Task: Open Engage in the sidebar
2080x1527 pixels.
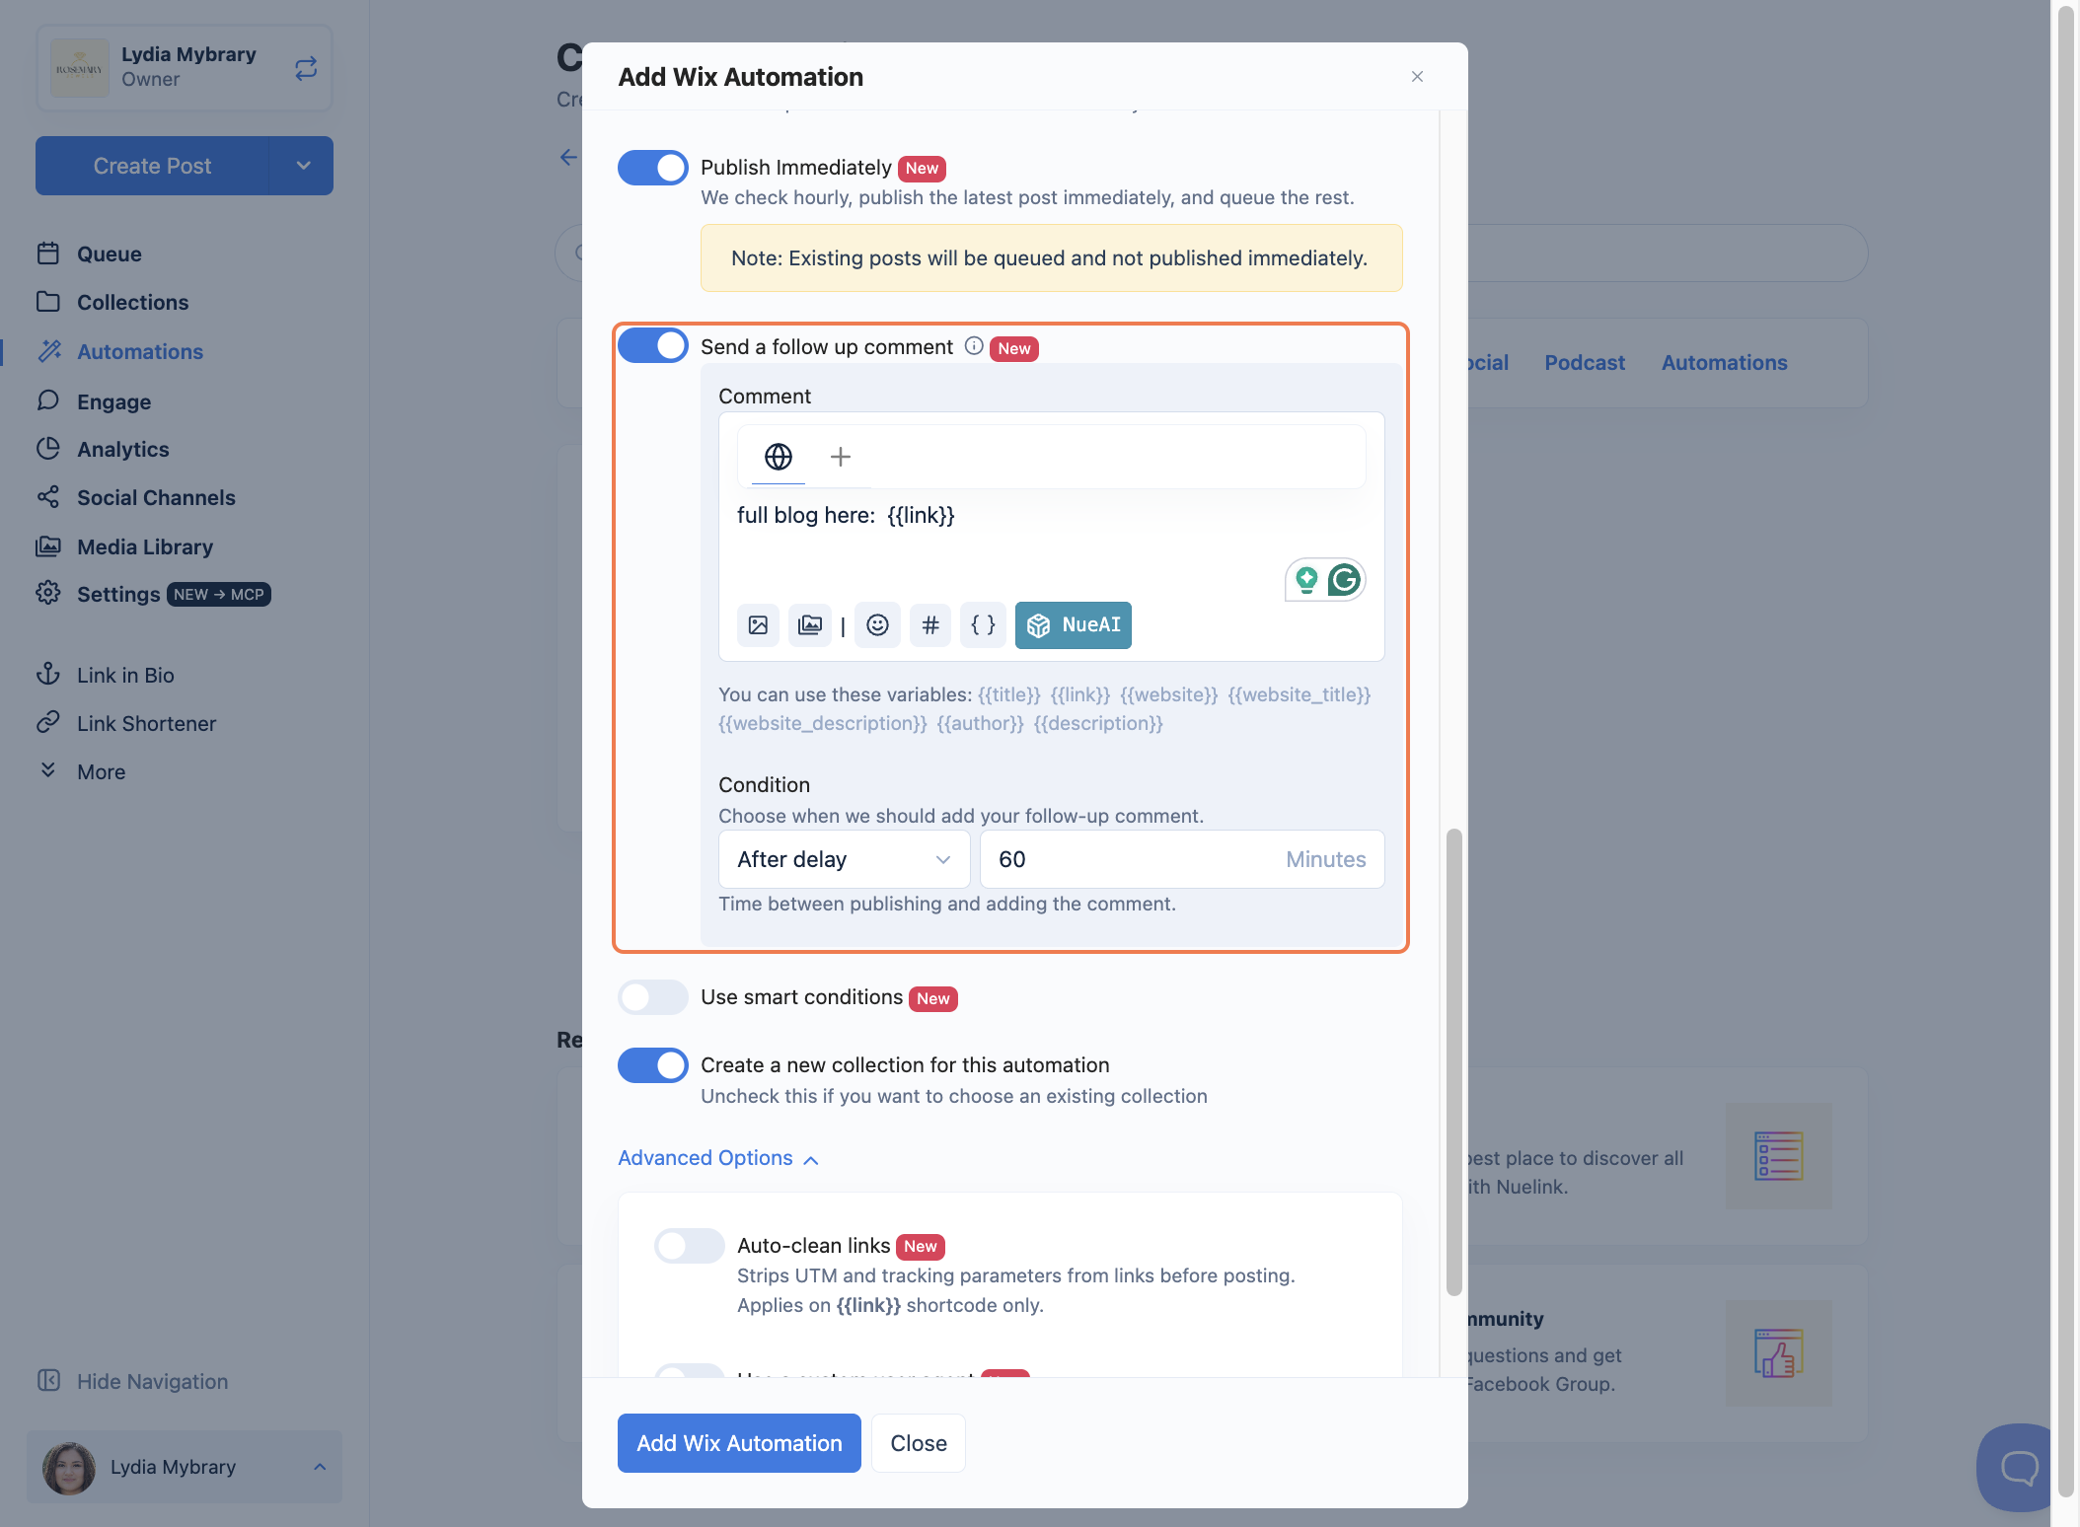Action: (x=114, y=401)
